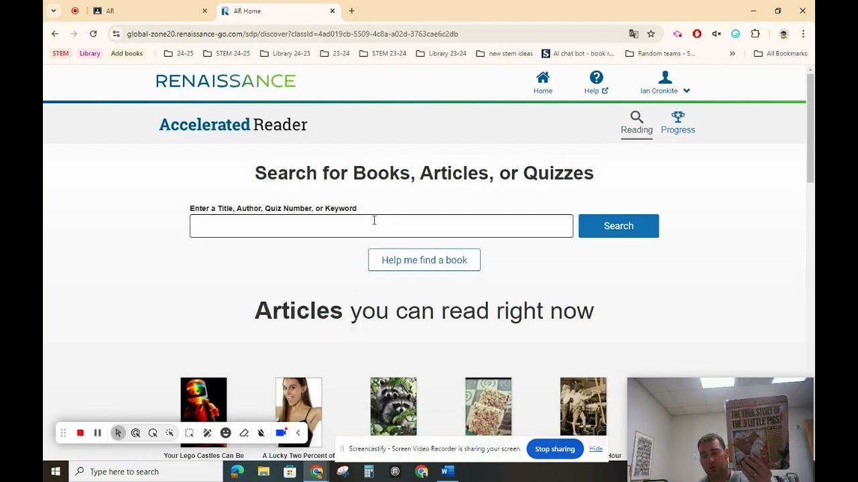Image resolution: width=858 pixels, height=482 pixels.
Task: Open the Chrome three-dot menu
Action: [x=803, y=33]
